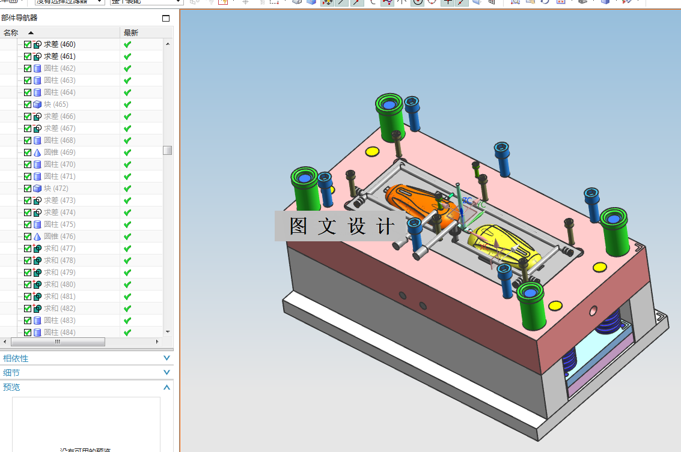Image resolution: width=681 pixels, height=452 pixels.
Task: Toggle the 圆柱 (463) checkbox
Action: (28, 80)
